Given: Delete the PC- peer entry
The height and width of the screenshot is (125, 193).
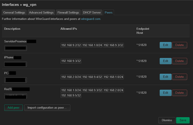Looking at the screenshot, I should 180,77.
